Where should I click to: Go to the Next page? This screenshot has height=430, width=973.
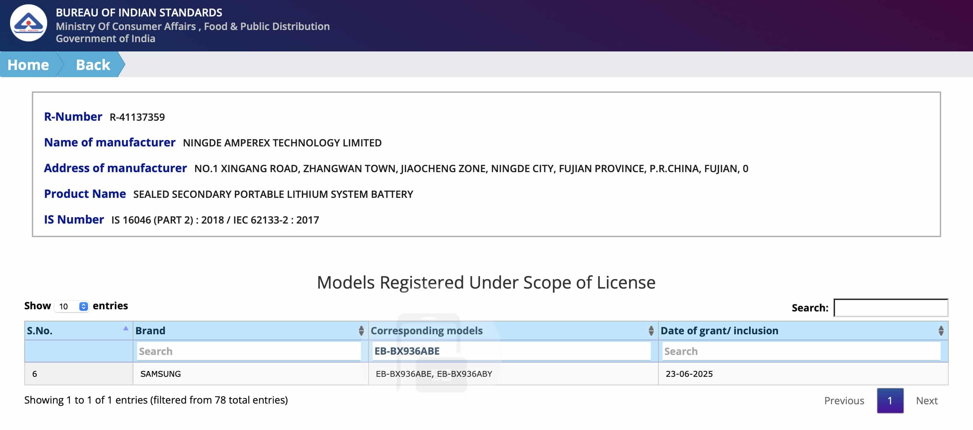927,401
